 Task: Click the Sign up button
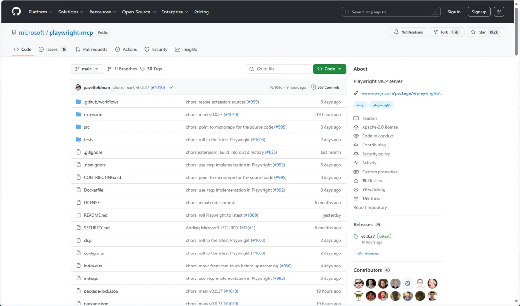(x=479, y=12)
